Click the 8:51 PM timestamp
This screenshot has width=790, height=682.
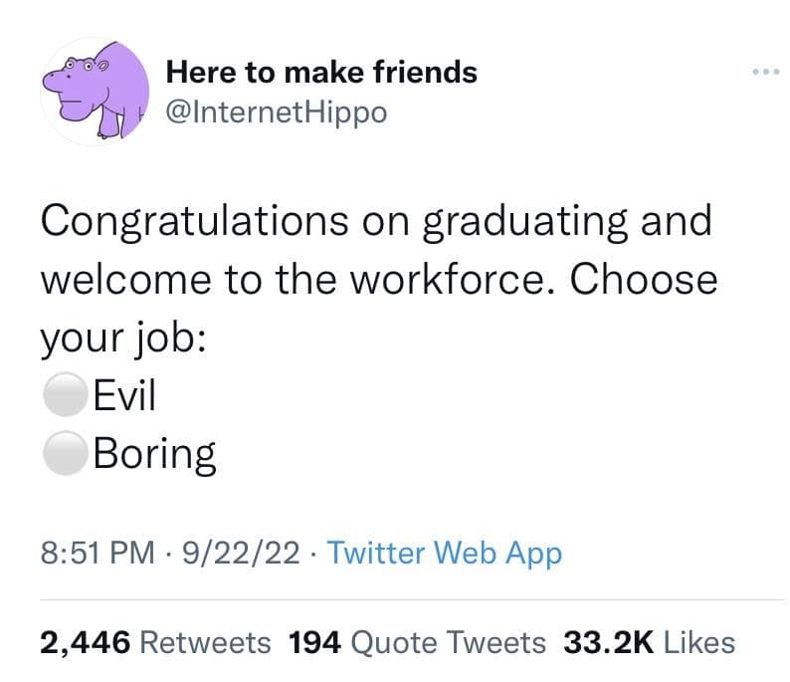96,553
